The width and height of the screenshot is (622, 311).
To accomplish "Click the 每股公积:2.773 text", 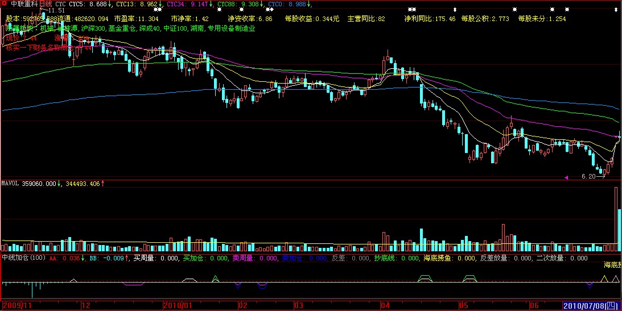I will pos(485,19).
